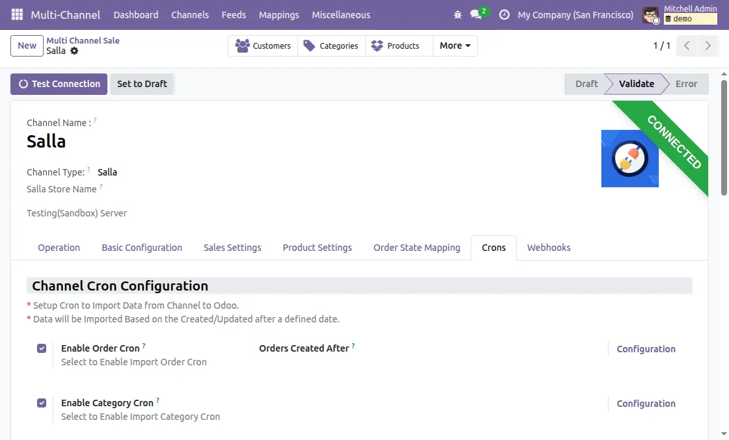The width and height of the screenshot is (729, 440).
Task: Switch to the Sales Settings tab
Action: point(232,248)
